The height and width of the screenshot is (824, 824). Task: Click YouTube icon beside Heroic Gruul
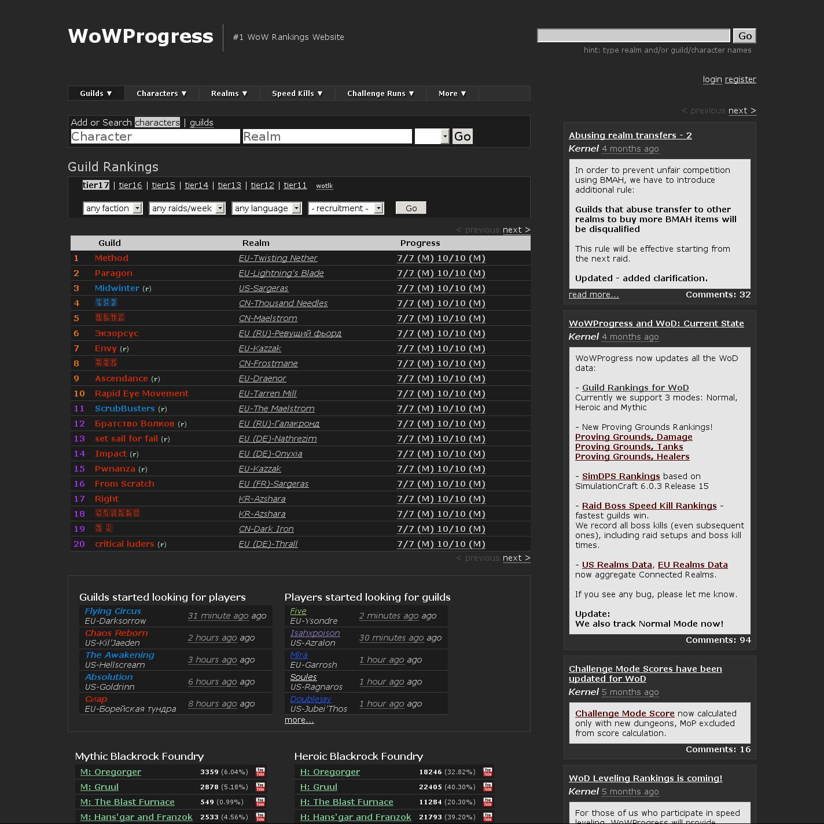tap(488, 787)
